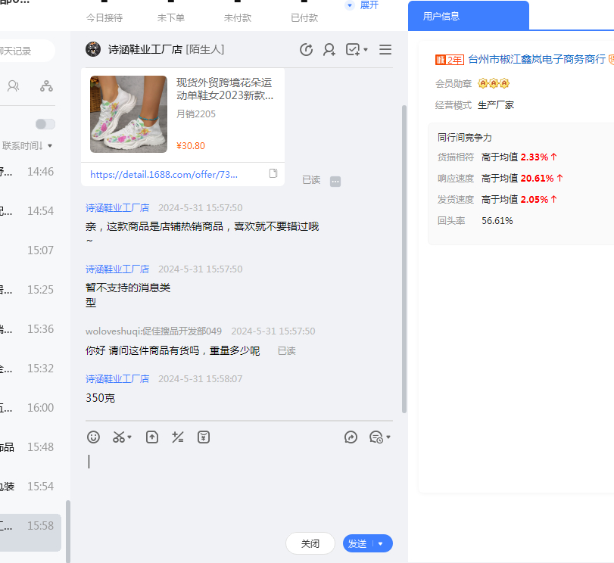Click the forward arrow icon above message box

(x=351, y=437)
